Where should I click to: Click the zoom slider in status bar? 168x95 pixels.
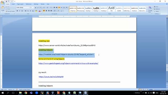click(160, 89)
